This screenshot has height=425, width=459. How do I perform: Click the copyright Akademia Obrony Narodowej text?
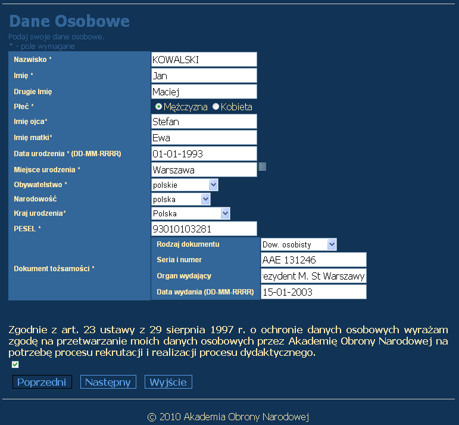228,417
